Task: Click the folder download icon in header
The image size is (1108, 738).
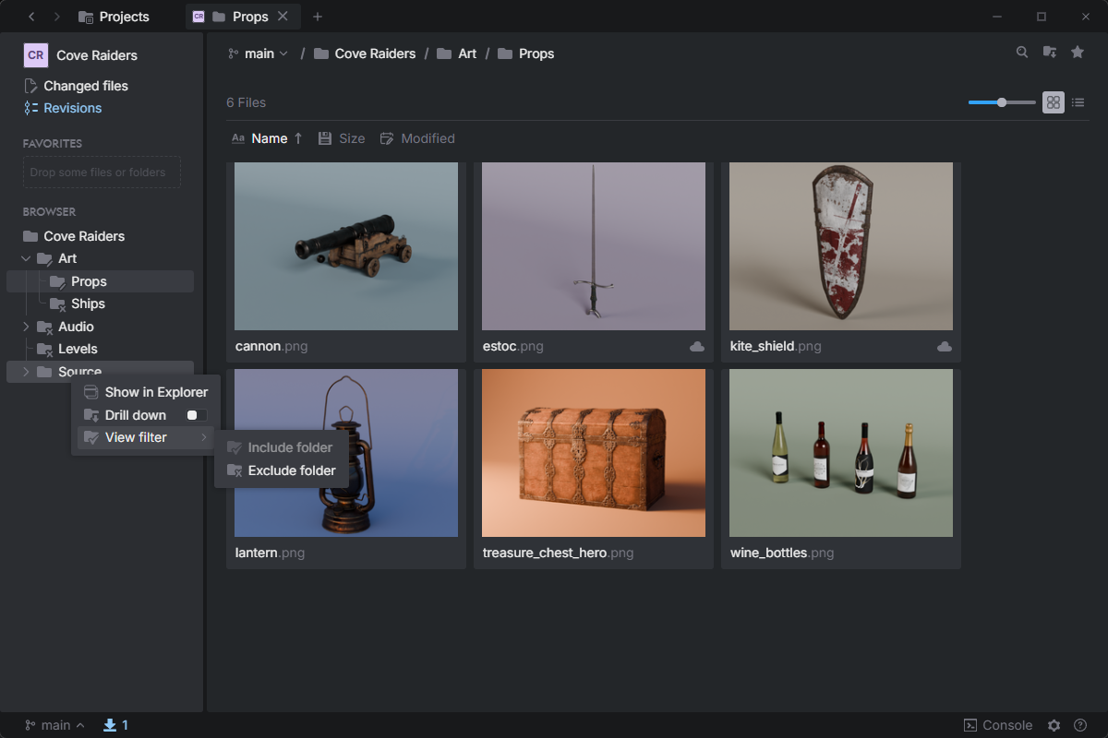Action: point(1050,53)
